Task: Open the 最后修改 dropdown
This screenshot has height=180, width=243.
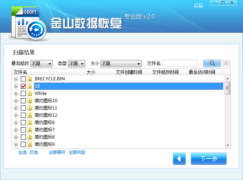Action: click(42, 64)
